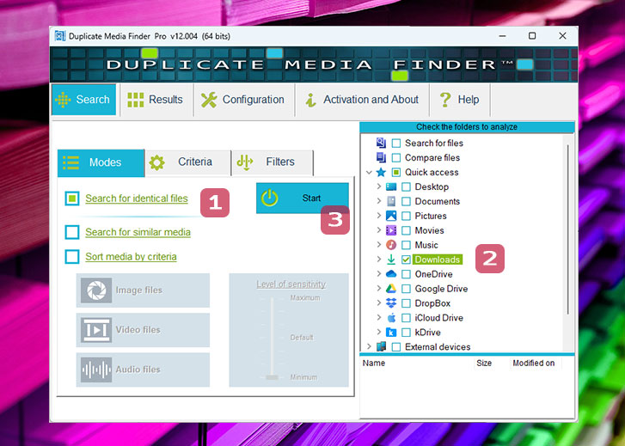This screenshot has width=625, height=446.
Task: Click the camera shutter icon for Image files
Action: tap(96, 290)
